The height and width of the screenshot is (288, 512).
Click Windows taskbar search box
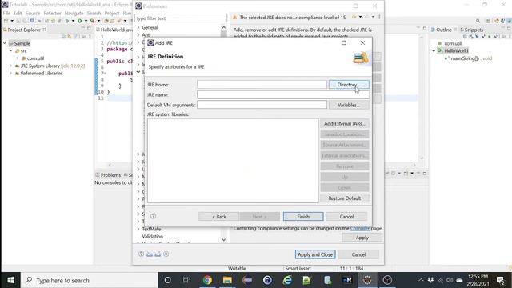(89, 280)
